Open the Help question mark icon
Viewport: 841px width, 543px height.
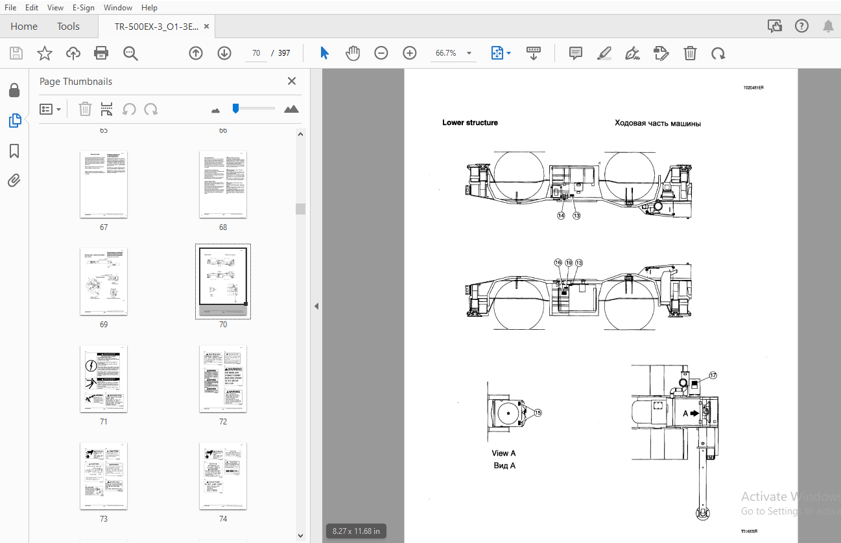coord(801,26)
